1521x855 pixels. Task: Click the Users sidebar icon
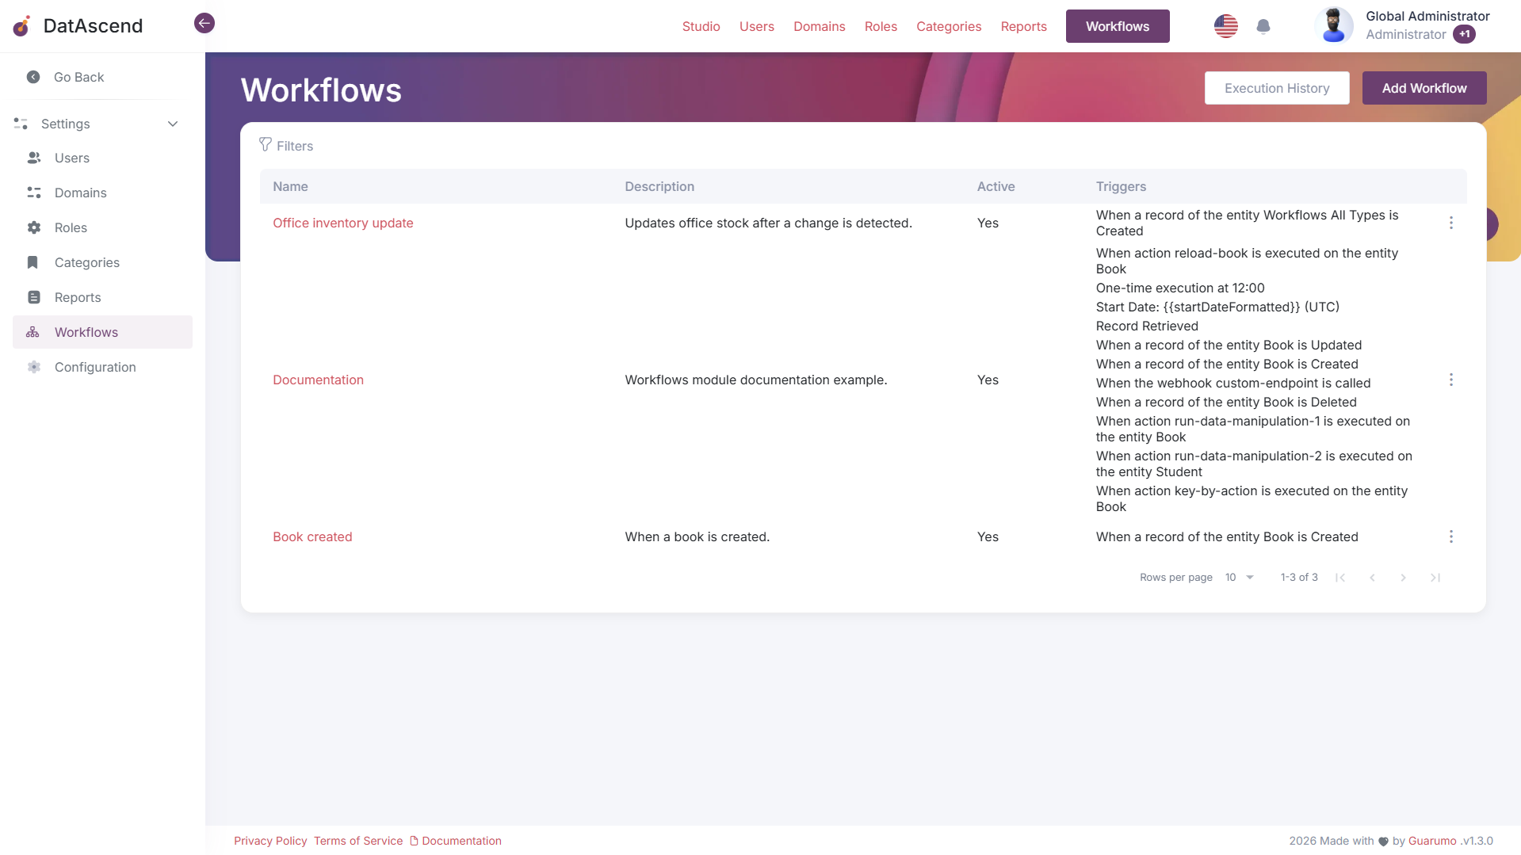click(34, 158)
